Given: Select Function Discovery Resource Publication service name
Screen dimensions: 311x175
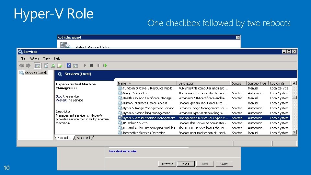Looking at the screenshot, I should tap(149, 88).
